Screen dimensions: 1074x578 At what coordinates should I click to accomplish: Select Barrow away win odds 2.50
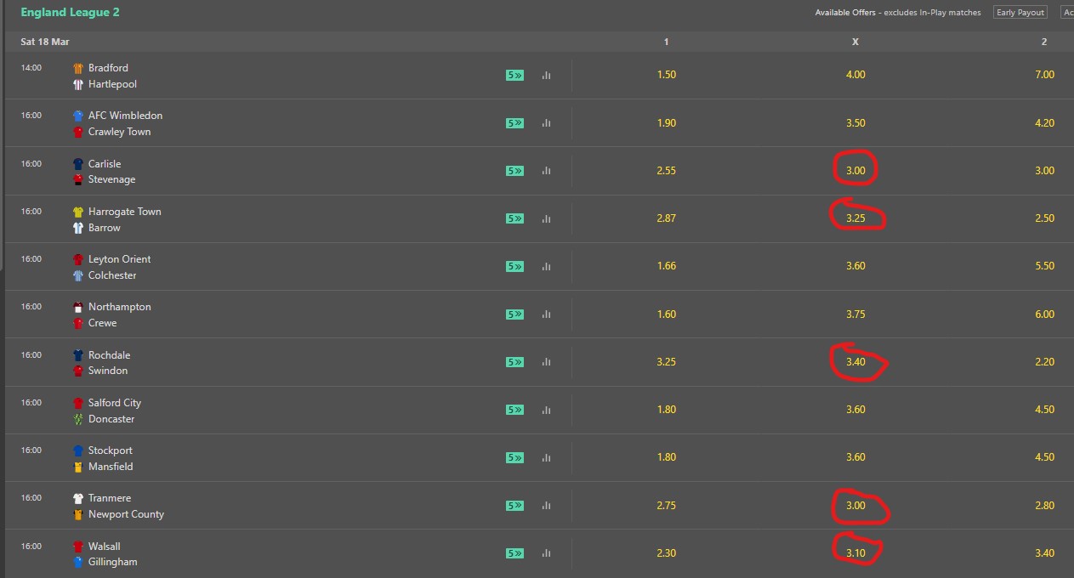click(x=1044, y=218)
